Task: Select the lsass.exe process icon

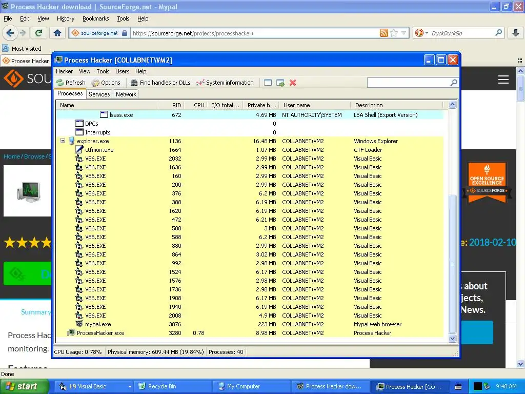Action: click(x=104, y=114)
